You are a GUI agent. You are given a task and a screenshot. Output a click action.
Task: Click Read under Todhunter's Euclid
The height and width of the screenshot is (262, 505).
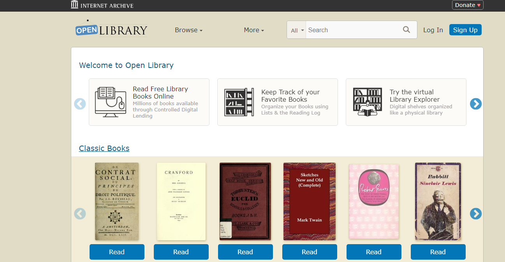[245, 252]
